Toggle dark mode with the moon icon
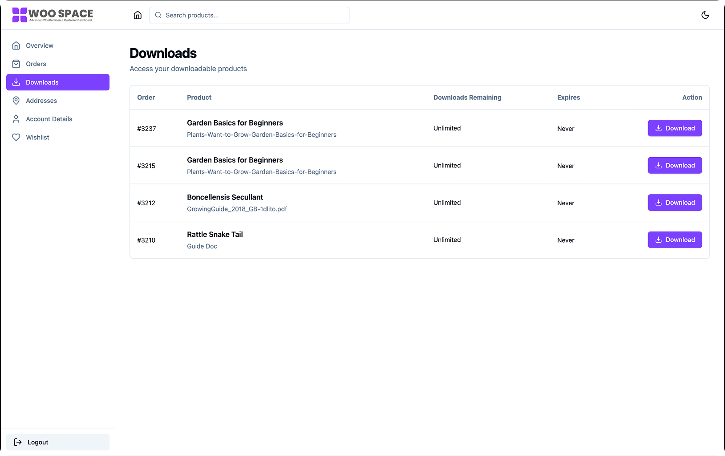Image resolution: width=725 pixels, height=456 pixels. pyautogui.click(x=705, y=15)
